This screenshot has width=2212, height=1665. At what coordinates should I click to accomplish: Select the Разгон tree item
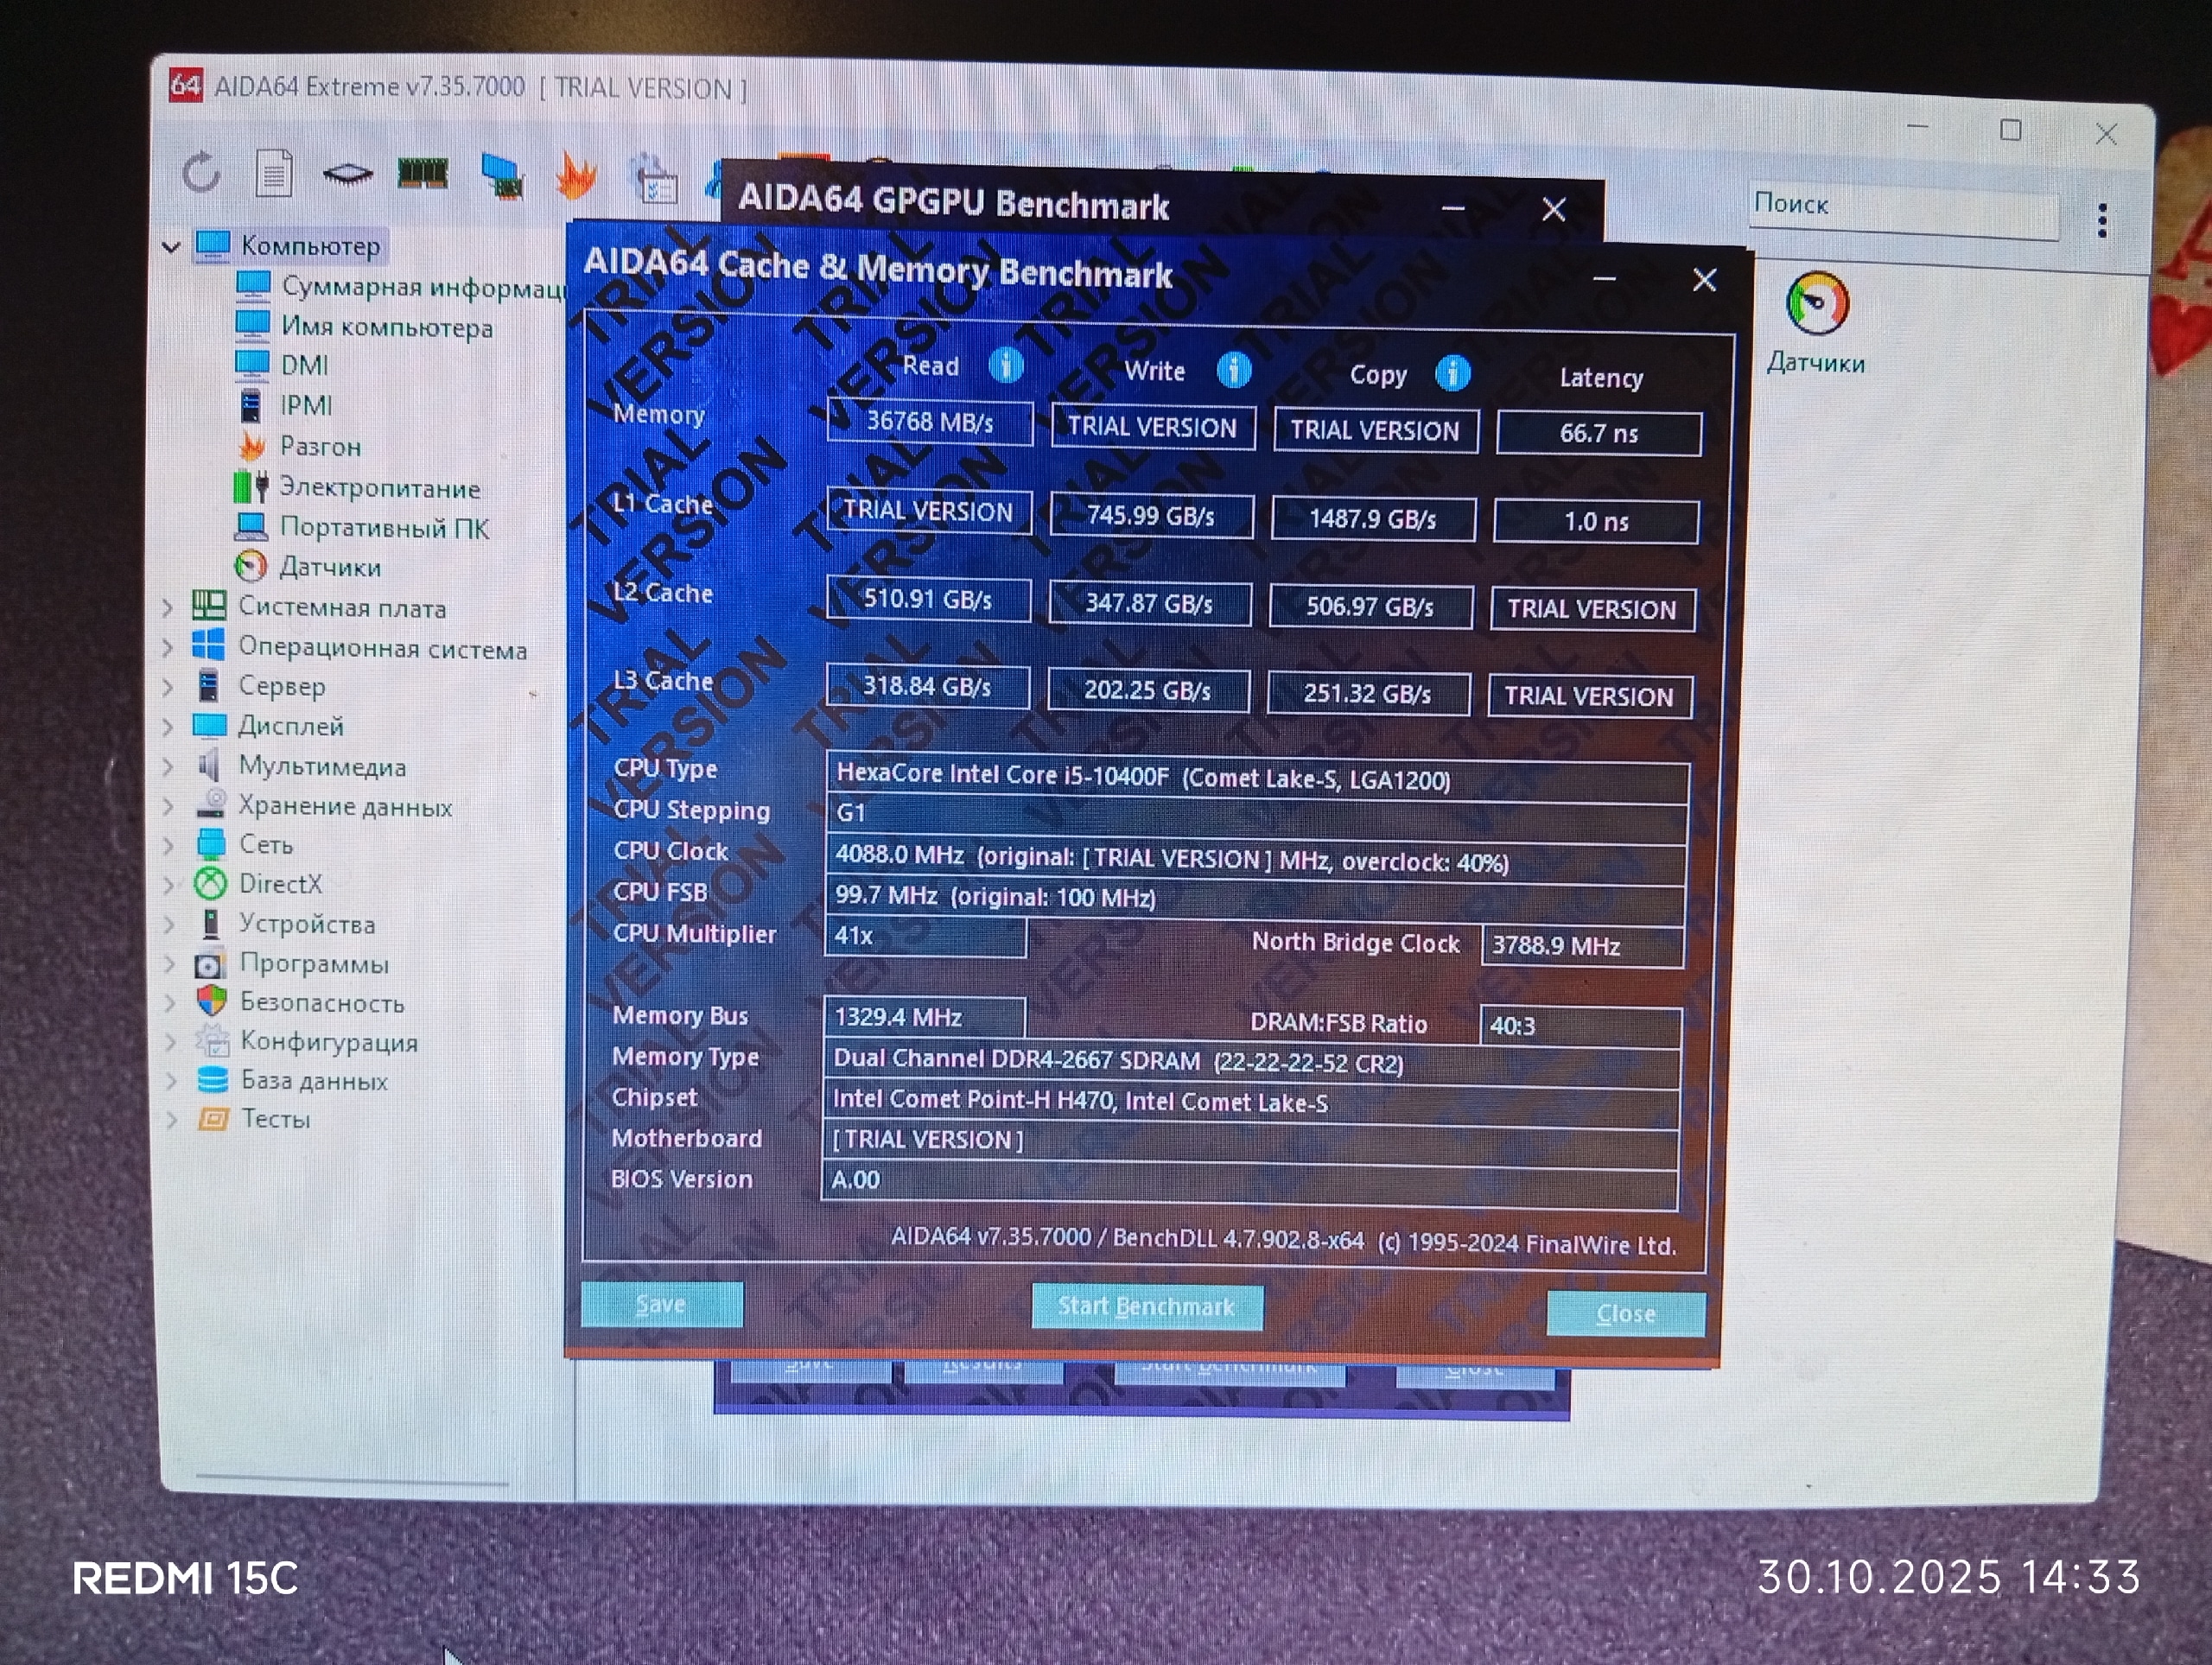pos(319,446)
